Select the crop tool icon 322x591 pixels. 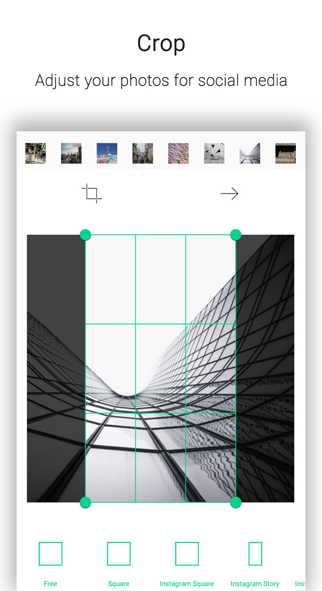92,193
